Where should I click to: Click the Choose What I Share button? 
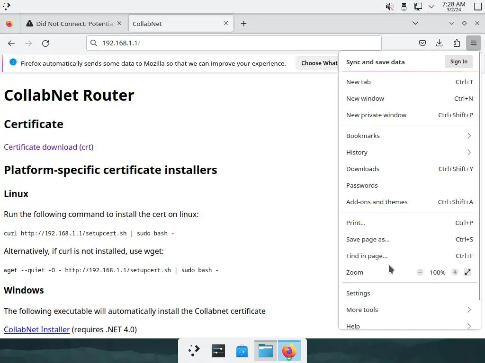317,63
